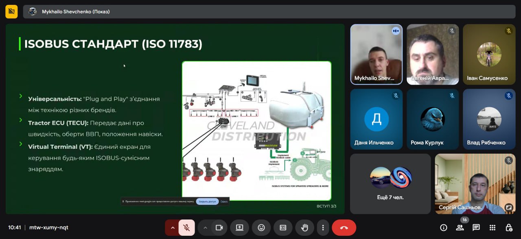Image resolution: width=521 pixels, height=239 pixels.
Task: Open the chat panel
Action: [476, 228]
